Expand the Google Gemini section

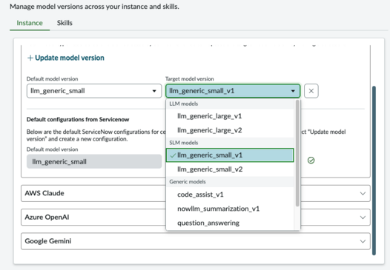click(196, 241)
